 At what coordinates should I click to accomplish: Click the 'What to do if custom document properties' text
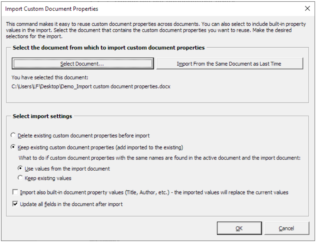coord(159,158)
